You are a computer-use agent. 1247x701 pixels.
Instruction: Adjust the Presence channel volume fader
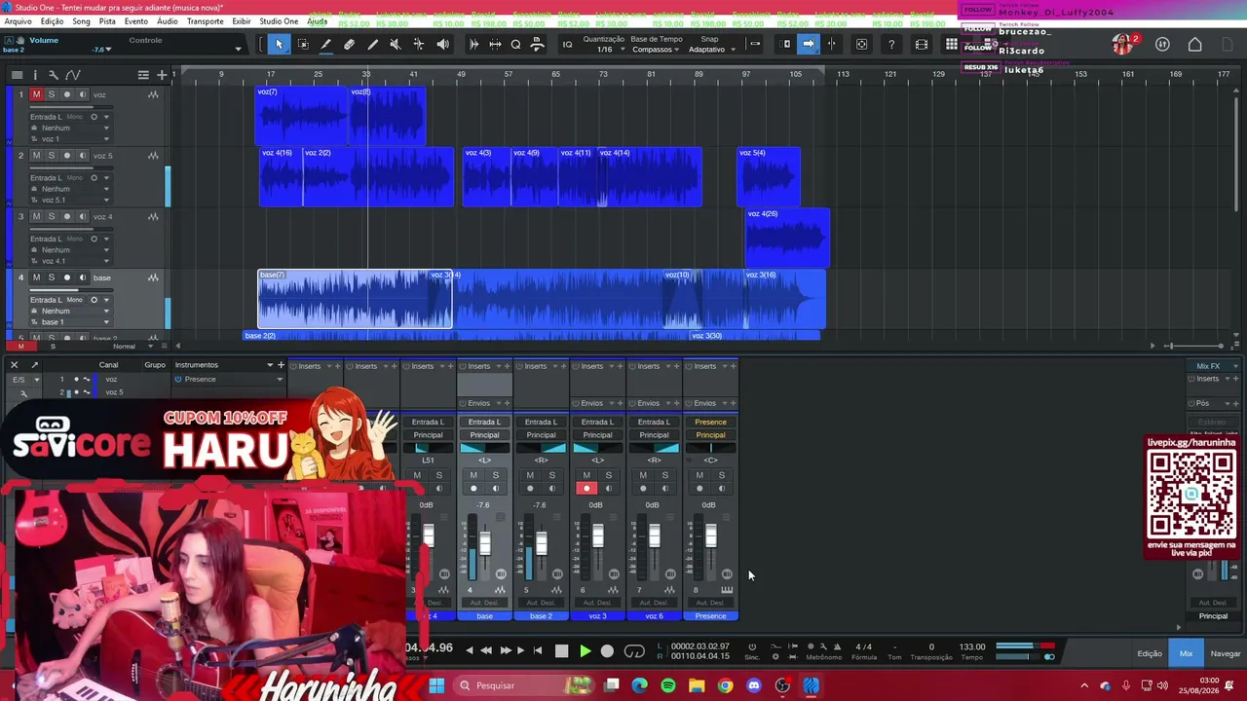click(x=710, y=535)
